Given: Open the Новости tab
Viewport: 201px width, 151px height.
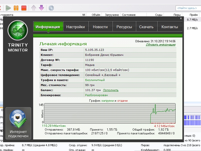Looking at the screenshot, I should pyautogui.click(x=100, y=26).
